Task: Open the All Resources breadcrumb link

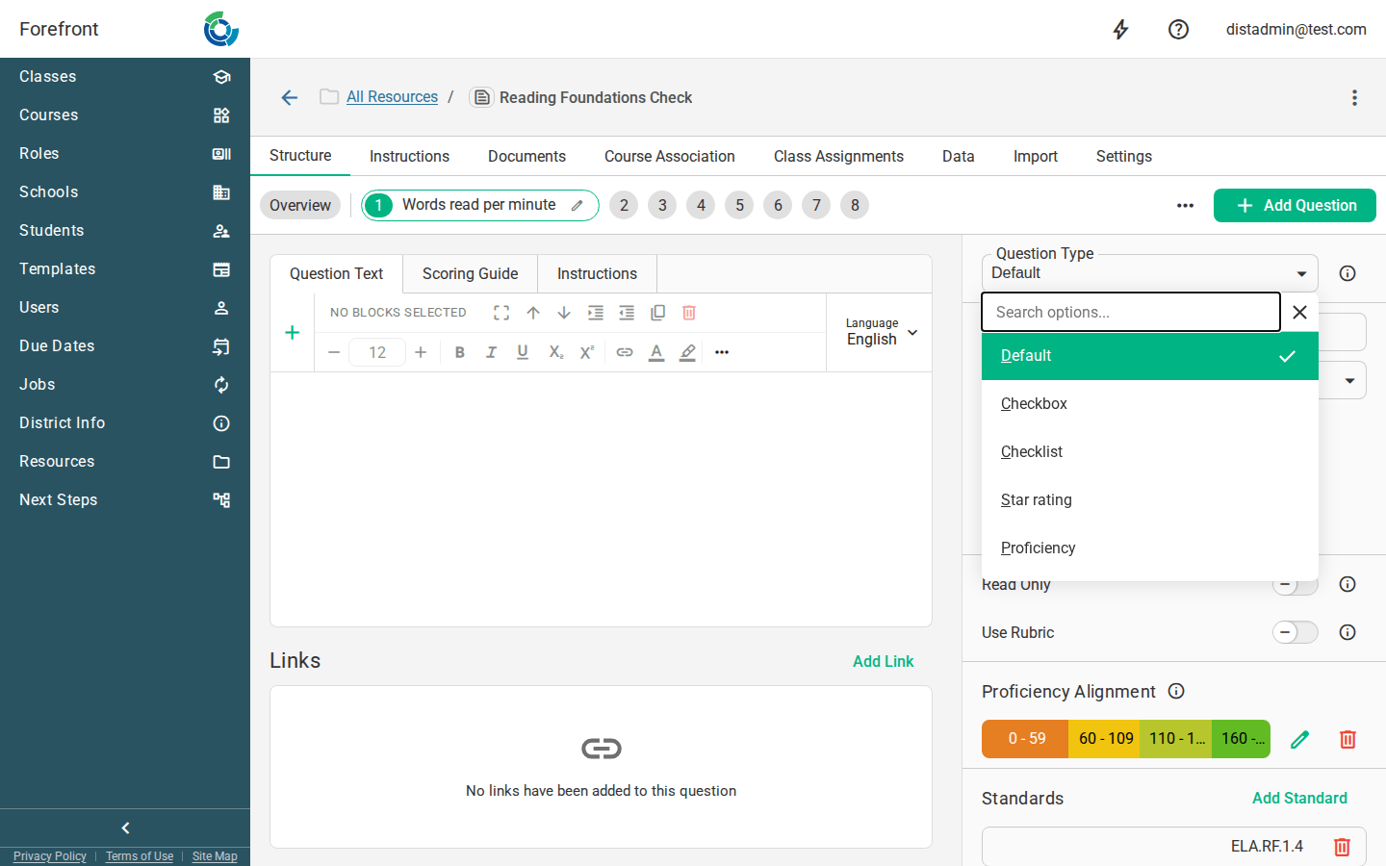Action: (392, 97)
